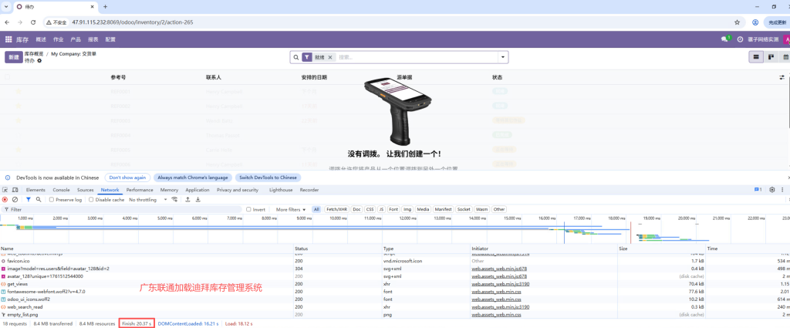
Task: Clear the network log
Action: click(x=15, y=199)
